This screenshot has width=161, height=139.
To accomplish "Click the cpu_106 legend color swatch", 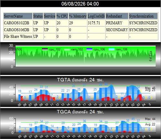I will [x=89, y=49].
